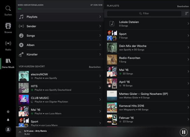Click Bearbeiten next to Vor Kurzem Gehört

95,67
